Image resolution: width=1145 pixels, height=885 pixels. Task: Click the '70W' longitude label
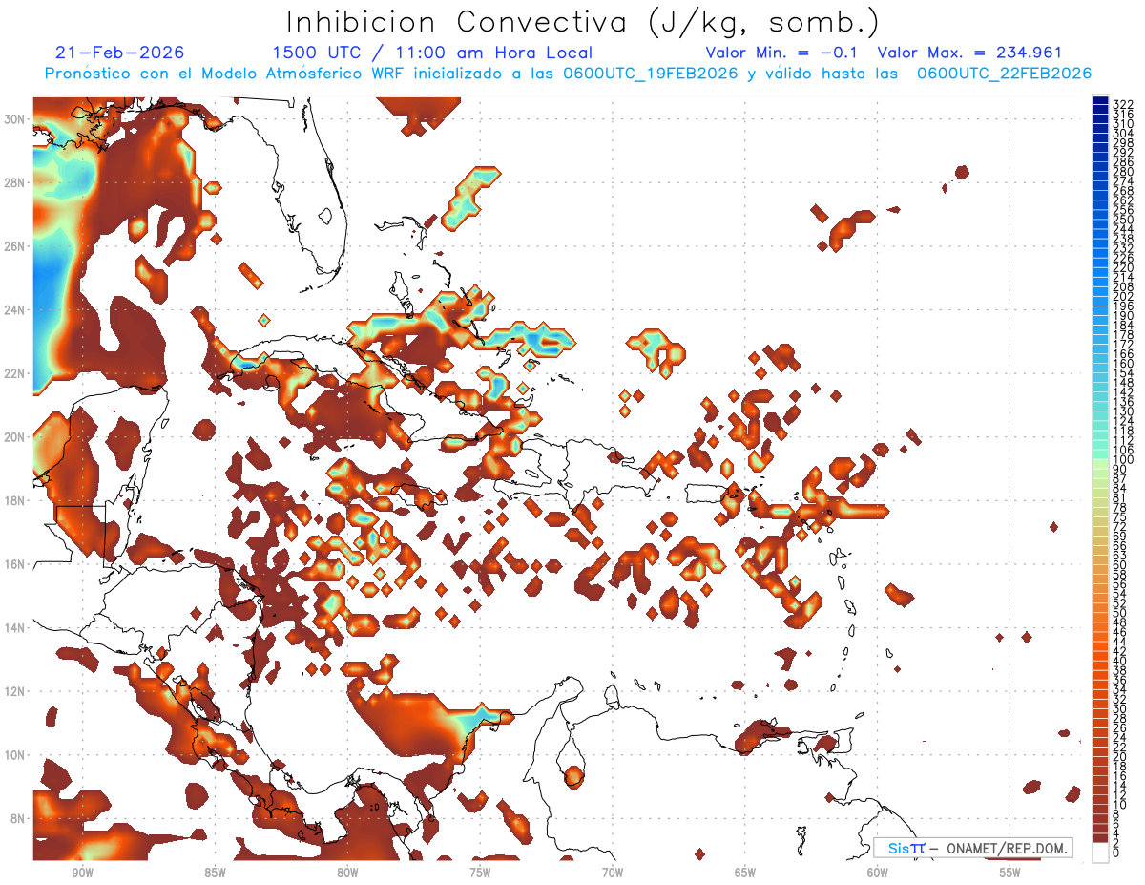613,873
